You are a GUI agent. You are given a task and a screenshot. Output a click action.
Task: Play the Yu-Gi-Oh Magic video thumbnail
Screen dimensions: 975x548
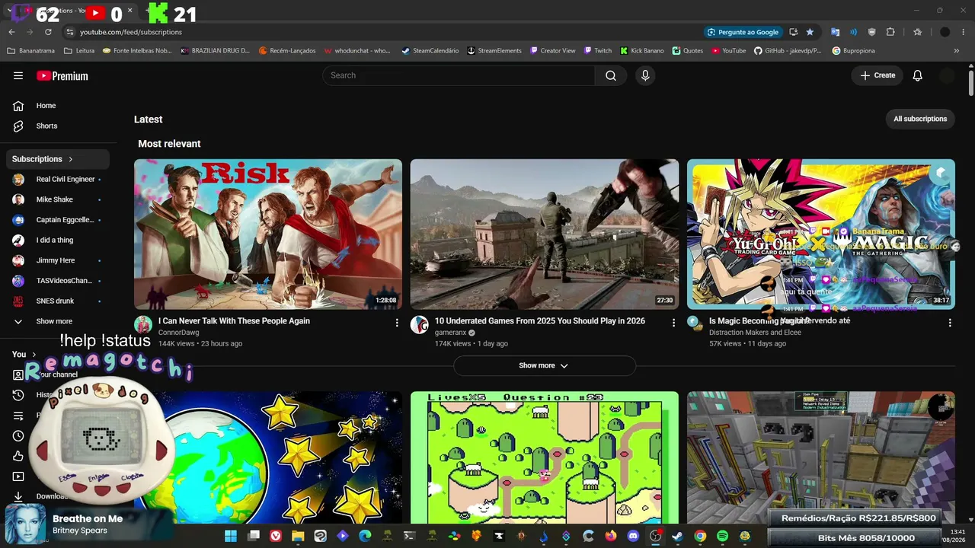click(821, 234)
